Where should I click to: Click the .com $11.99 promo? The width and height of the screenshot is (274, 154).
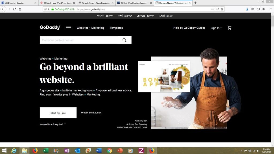(105, 16)
